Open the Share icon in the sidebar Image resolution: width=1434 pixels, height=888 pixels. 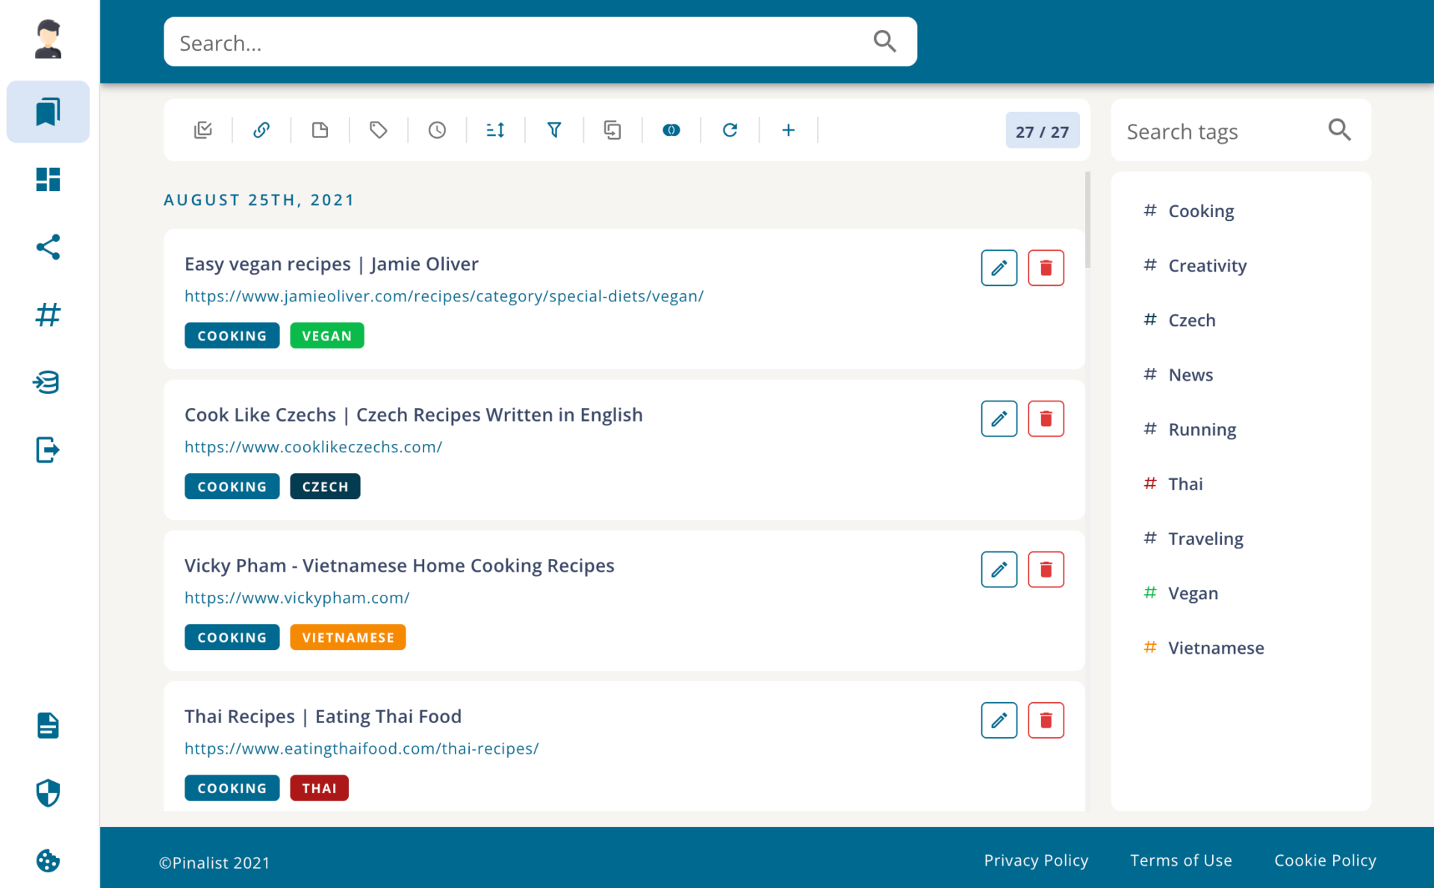tap(47, 247)
